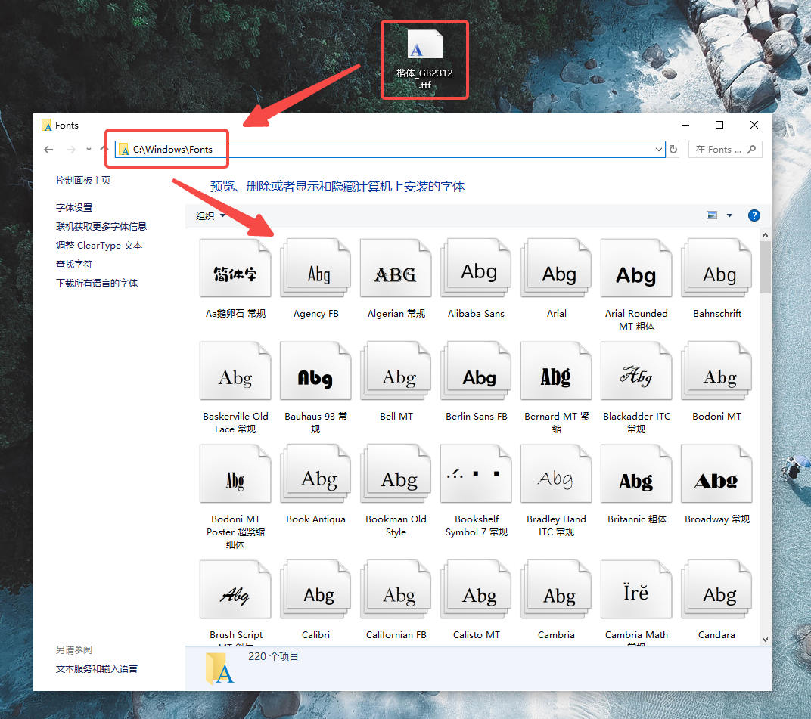Select the Algerian 常规 font
The image size is (811, 719).
pyautogui.click(x=396, y=279)
